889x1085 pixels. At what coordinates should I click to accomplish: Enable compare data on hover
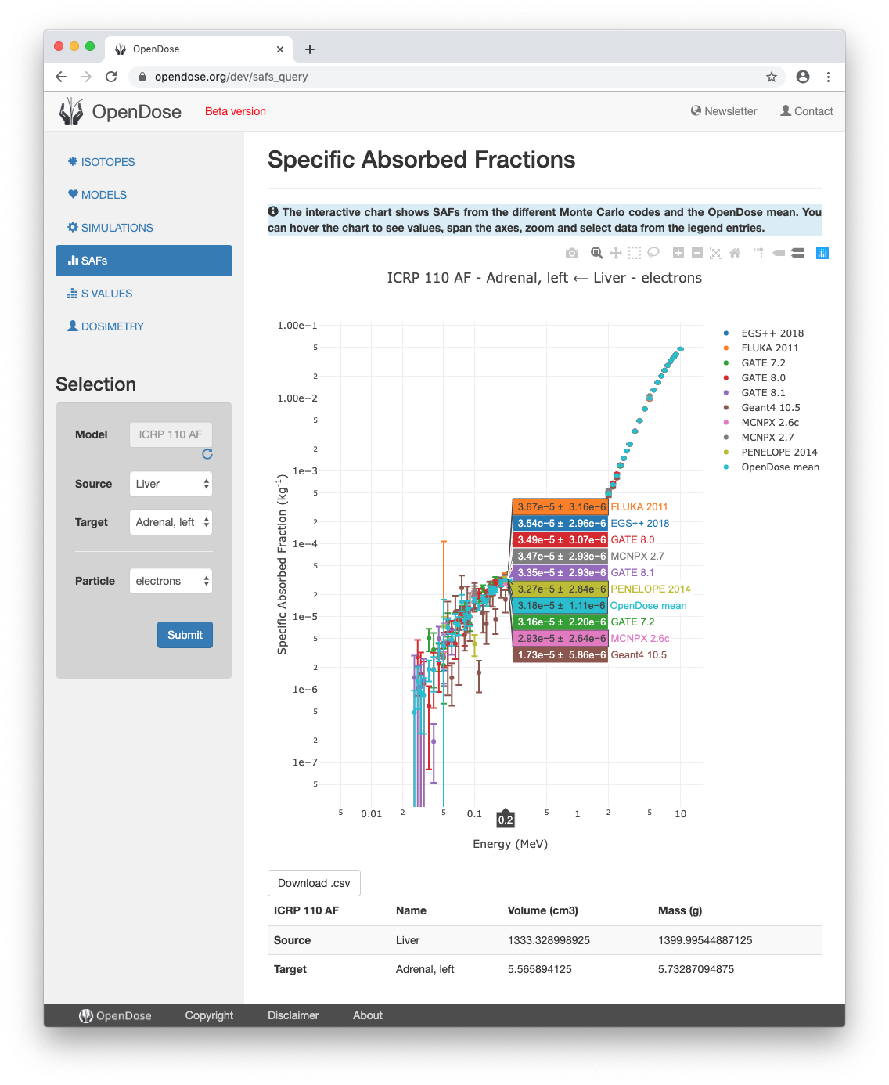pyautogui.click(x=797, y=253)
